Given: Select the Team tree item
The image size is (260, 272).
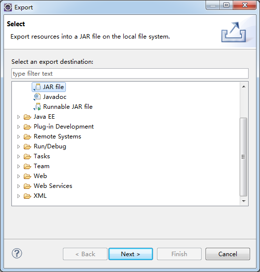Looking at the screenshot, I should click(x=42, y=166).
